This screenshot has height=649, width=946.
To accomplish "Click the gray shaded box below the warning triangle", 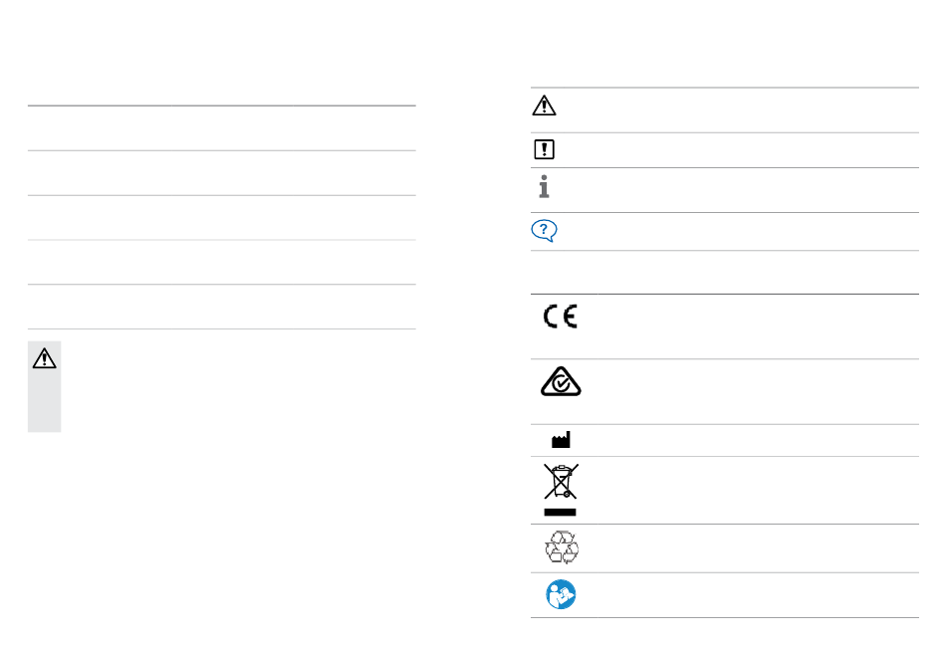I will point(44,401).
